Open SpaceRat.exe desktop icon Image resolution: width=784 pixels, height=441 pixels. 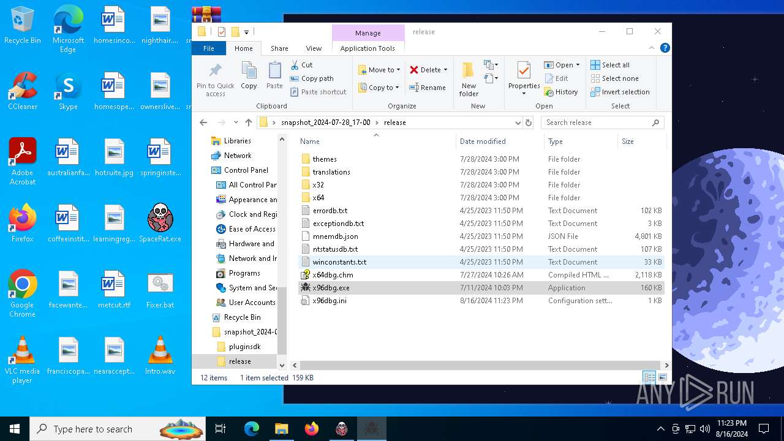tap(160, 223)
